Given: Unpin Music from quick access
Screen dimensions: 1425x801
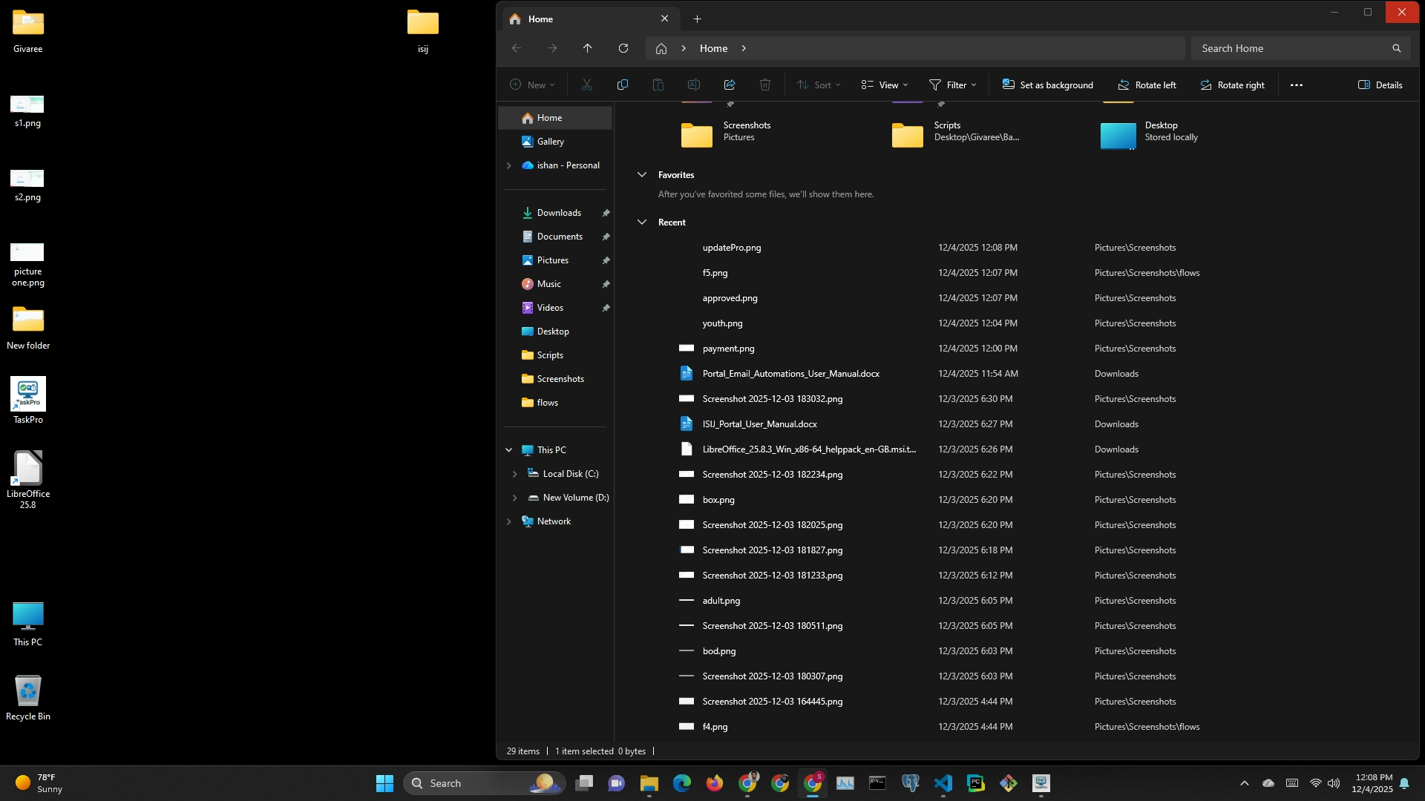Looking at the screenshot, I should click(x=606, y=284).
